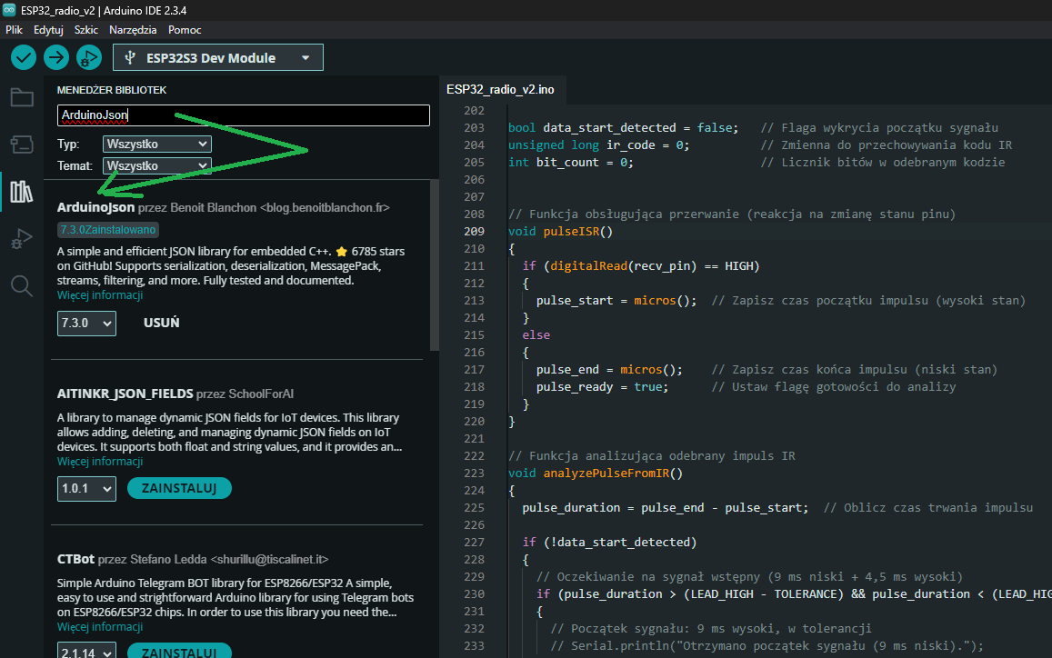Click 'pulse_duration = pulse_end - pulse_start;' line
The height and width of the screenshot is (658, 1052).
(x=666, y=508)
